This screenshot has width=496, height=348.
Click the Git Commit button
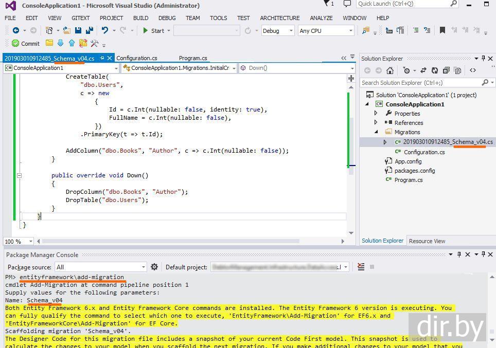coord(26,44)
